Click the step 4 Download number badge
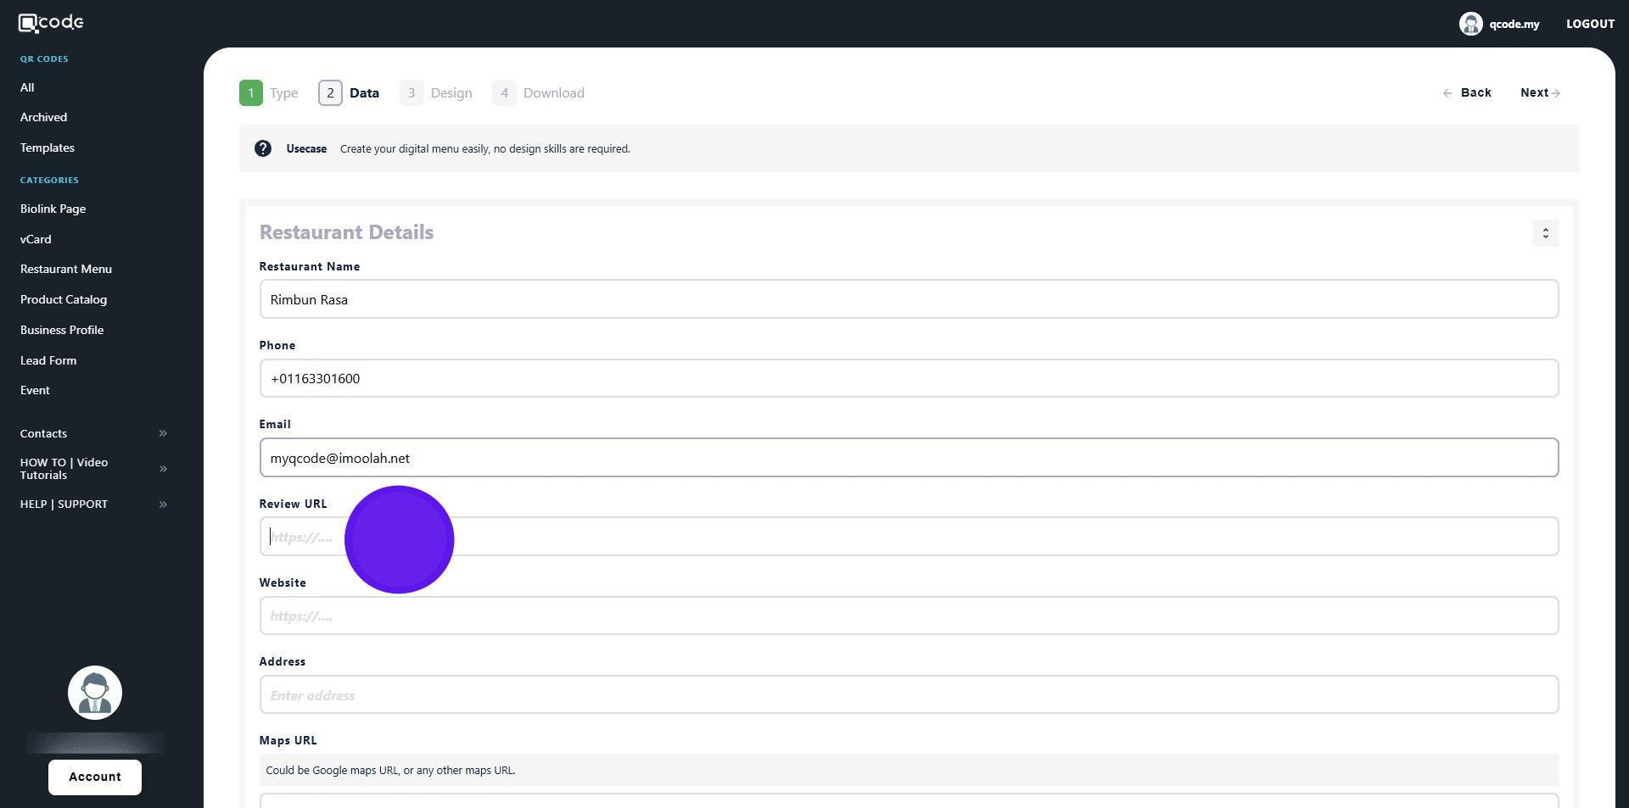The image size is (1629, 808). click(x=504, y=93)
